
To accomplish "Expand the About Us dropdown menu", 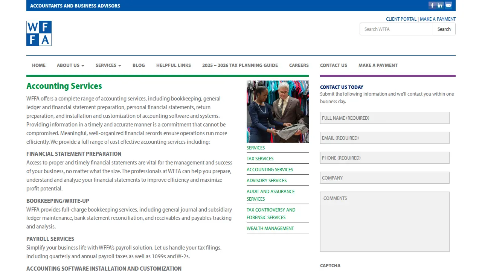I will tap(70, 65).
